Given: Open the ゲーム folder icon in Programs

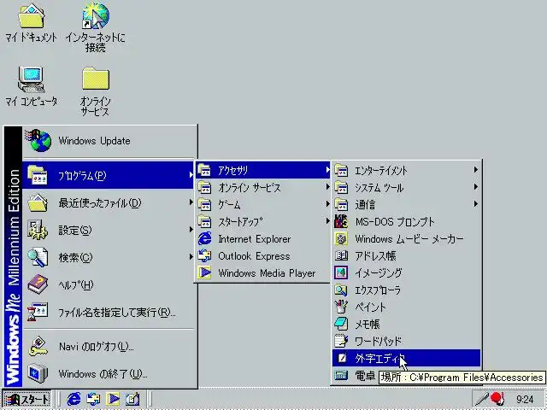Looking at the screenshot, I should [x=205, y=204].
